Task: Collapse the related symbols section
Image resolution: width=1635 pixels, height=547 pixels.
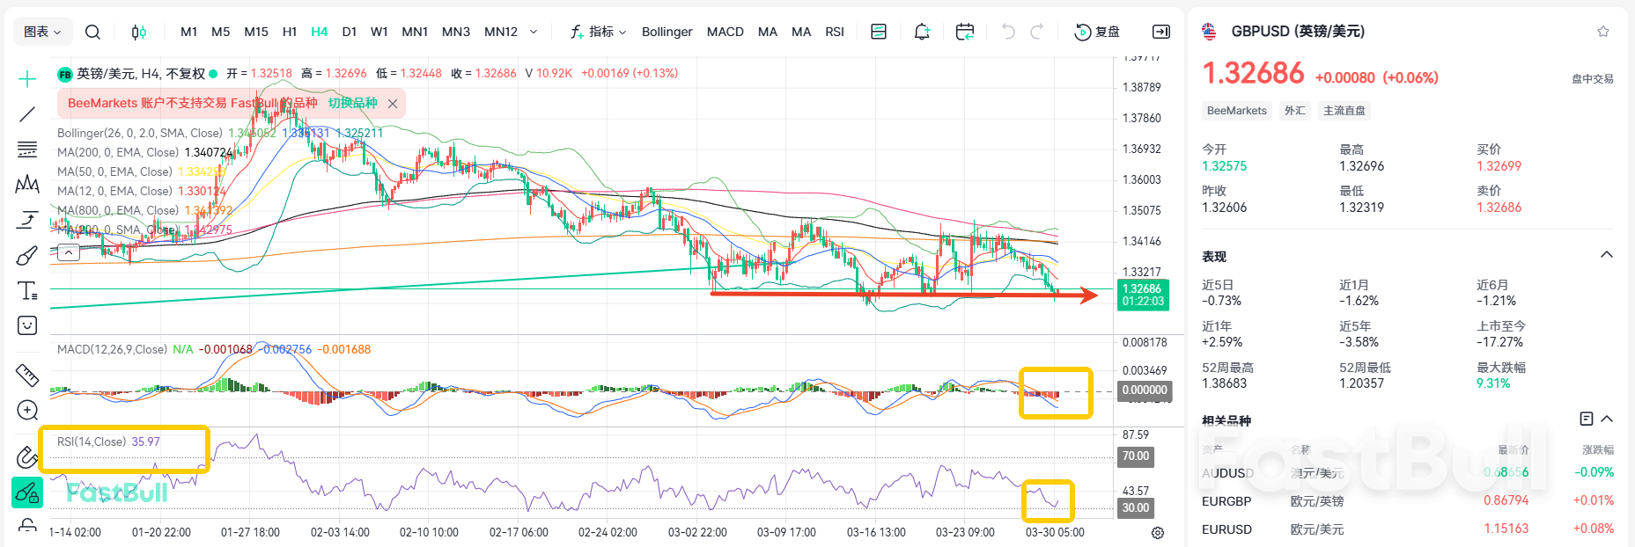Action: pos(1608,419)
